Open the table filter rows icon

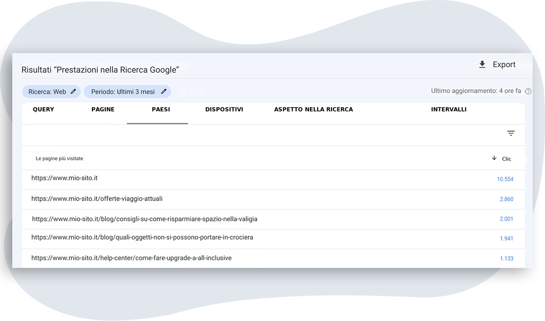[511, 133]
